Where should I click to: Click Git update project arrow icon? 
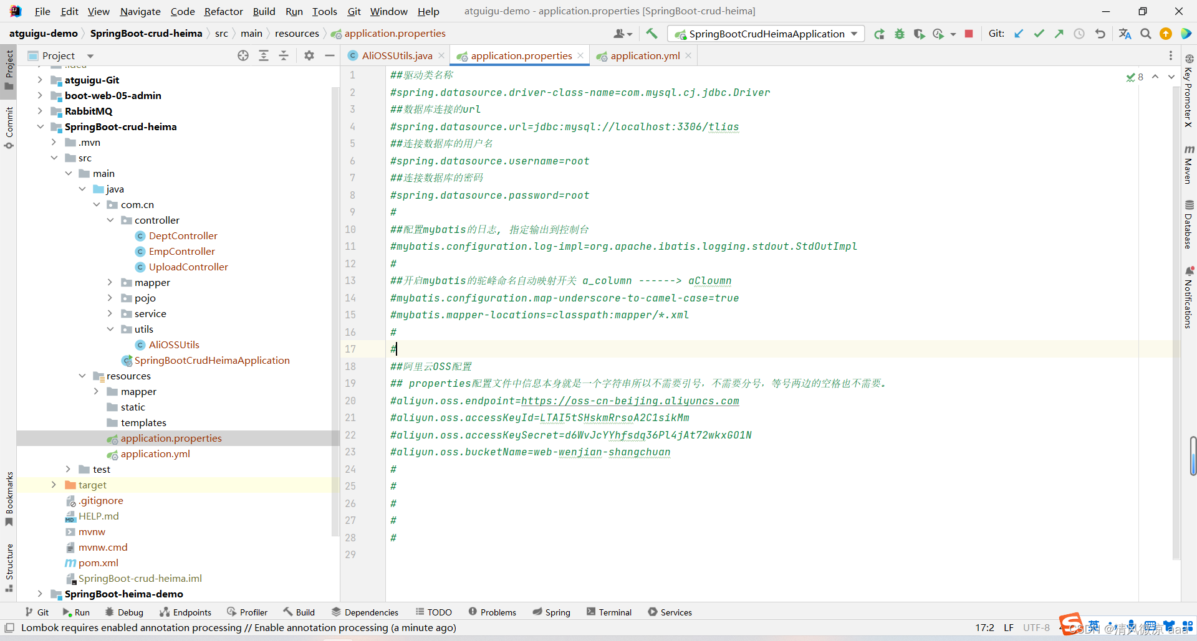pos(1019,34)
